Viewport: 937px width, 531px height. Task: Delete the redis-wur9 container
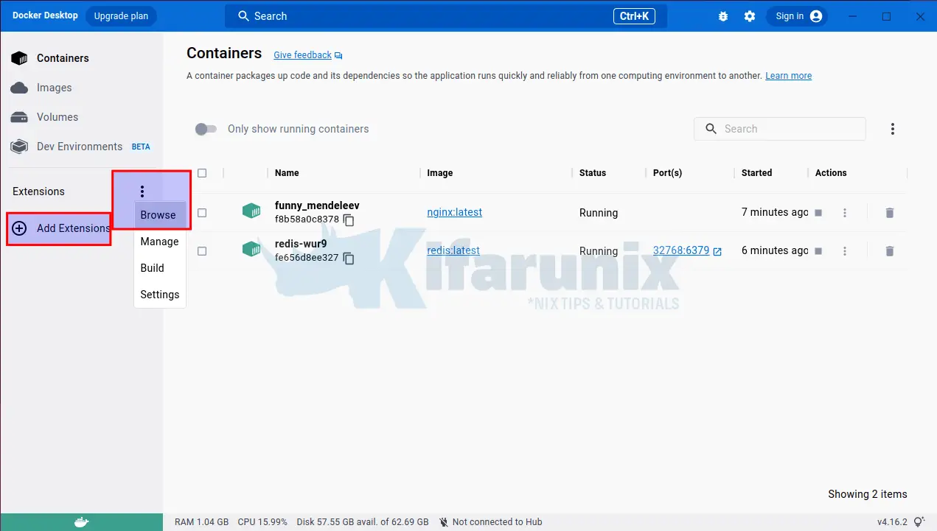(889, 251)
